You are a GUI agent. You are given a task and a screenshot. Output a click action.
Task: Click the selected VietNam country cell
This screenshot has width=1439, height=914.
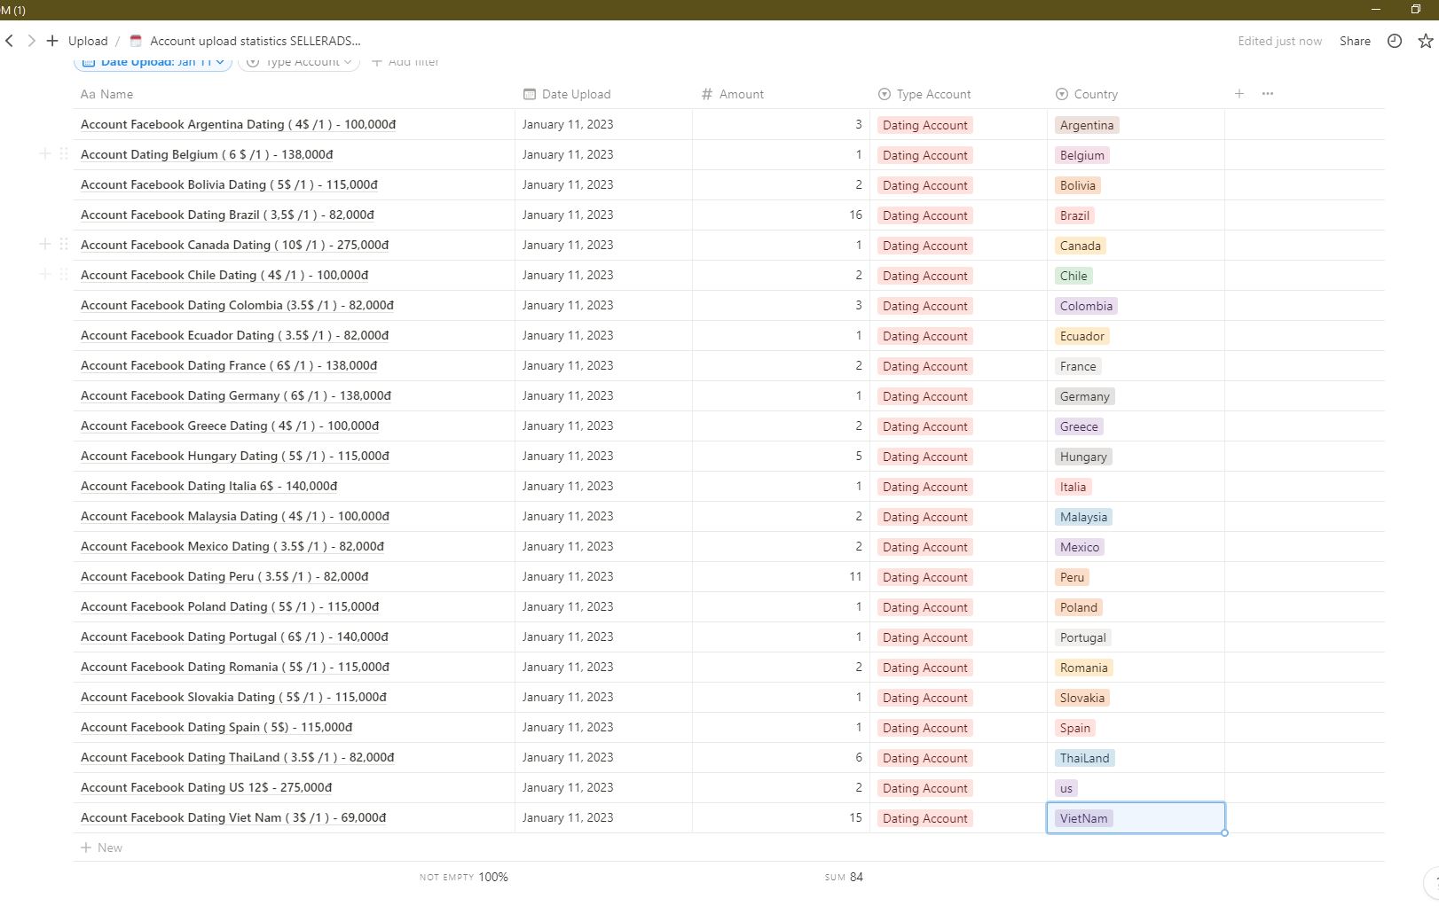pos(1136,818)
